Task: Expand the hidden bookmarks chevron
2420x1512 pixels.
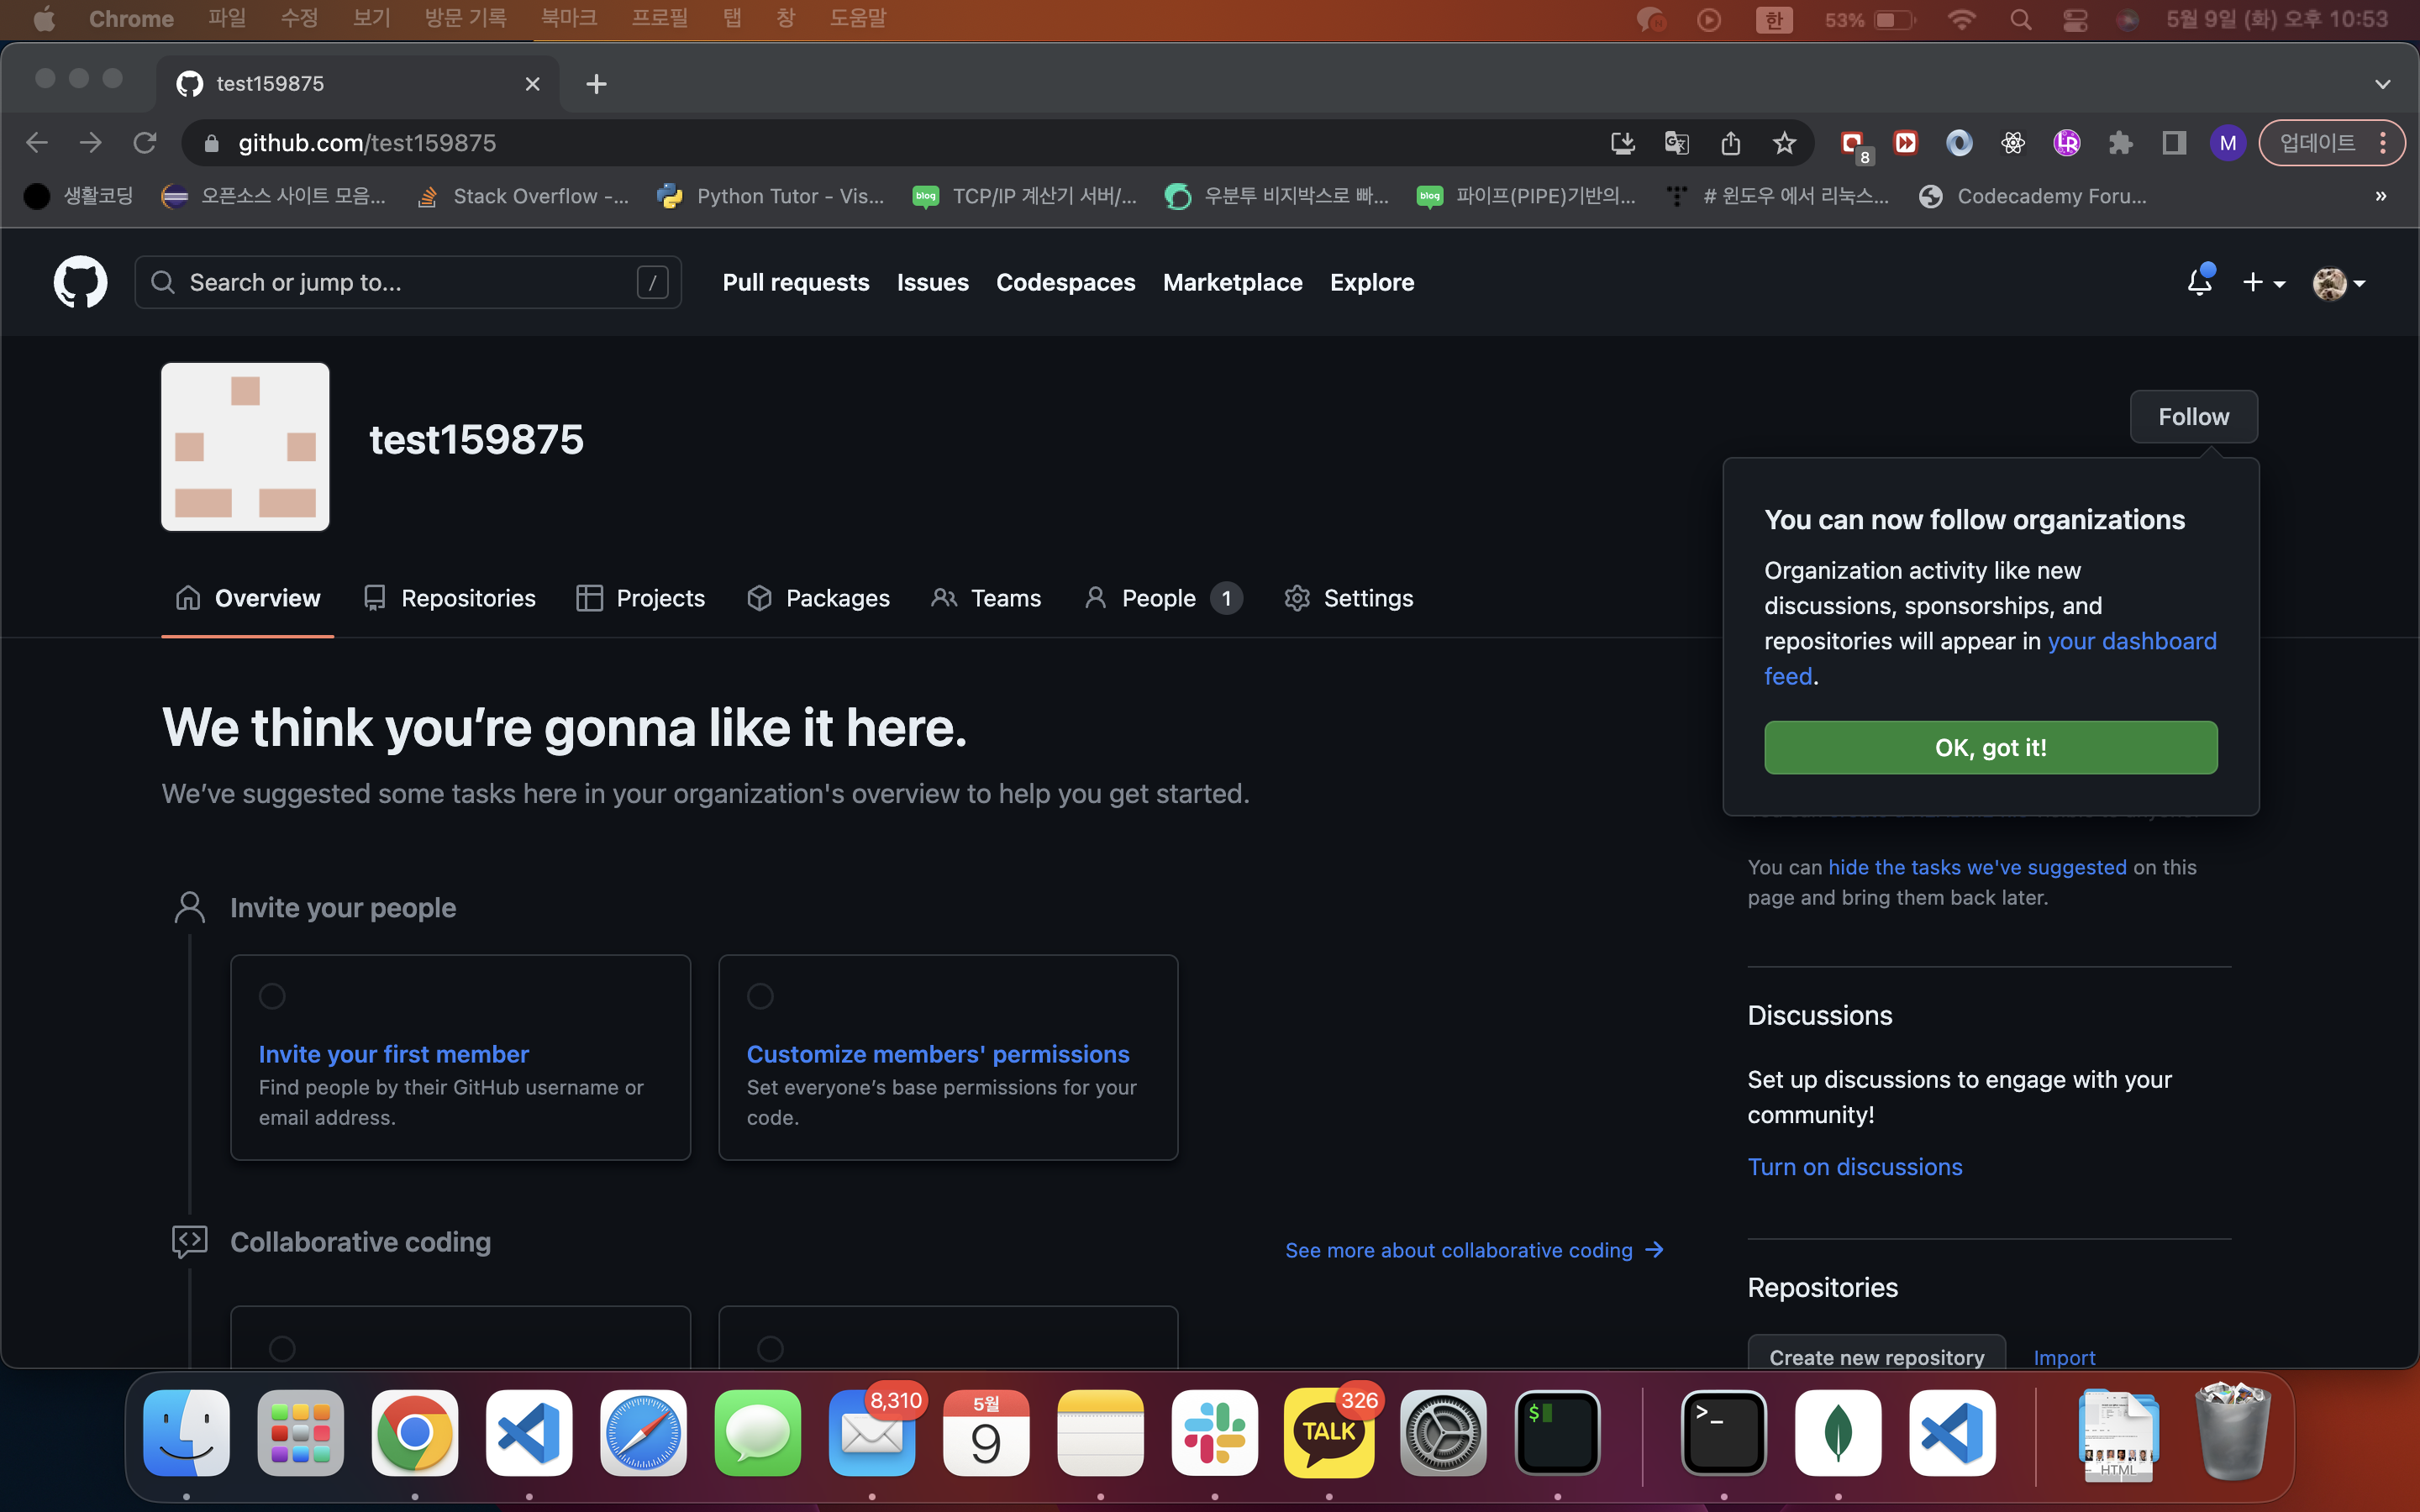Action: 2381,196
